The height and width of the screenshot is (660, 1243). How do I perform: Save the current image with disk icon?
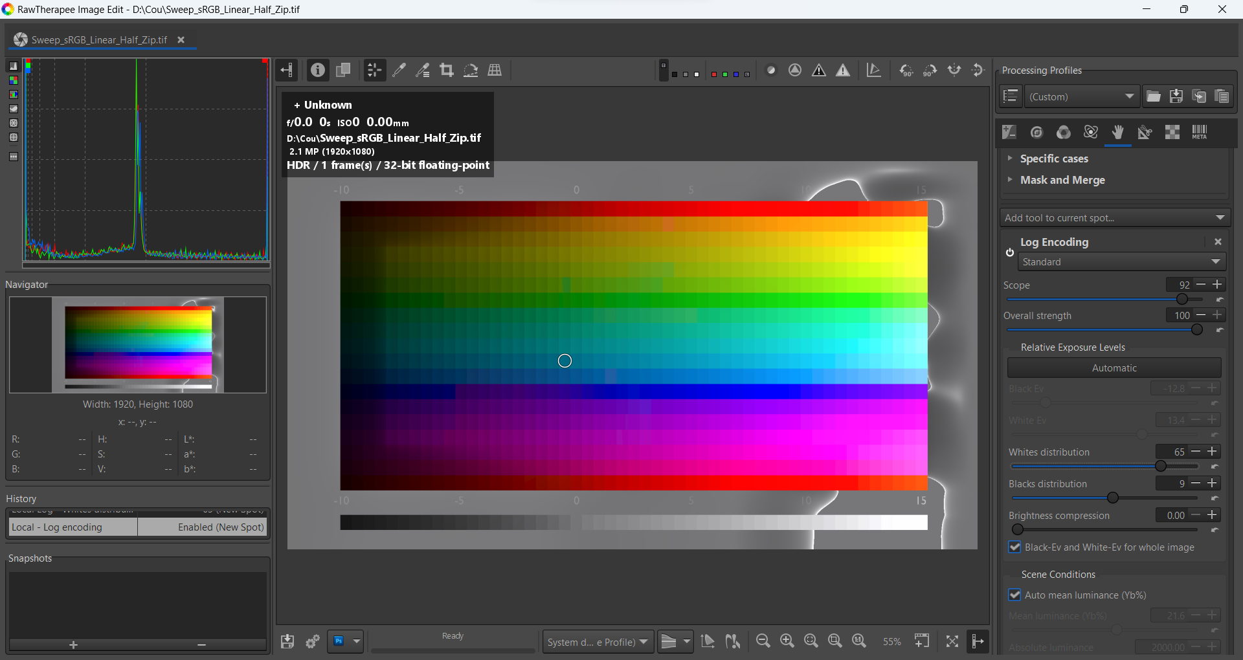[x=287, y=641]
